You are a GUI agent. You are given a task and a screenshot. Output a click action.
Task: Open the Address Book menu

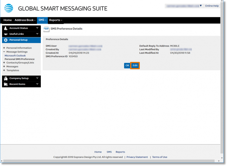[x=25, y=20]
